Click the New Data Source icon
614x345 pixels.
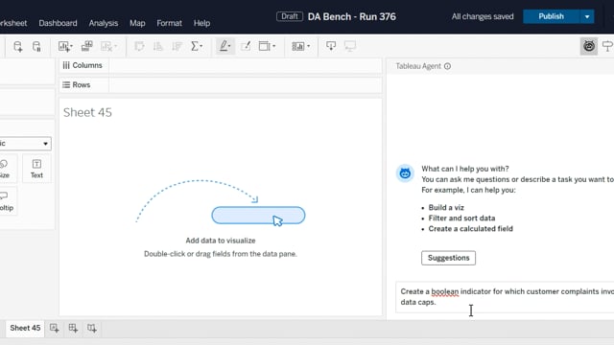tap(17, 47)
